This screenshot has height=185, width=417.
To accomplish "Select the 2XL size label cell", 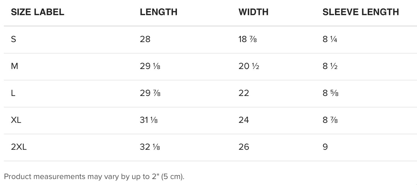I will pyautogui.click(x=19, y=147).
